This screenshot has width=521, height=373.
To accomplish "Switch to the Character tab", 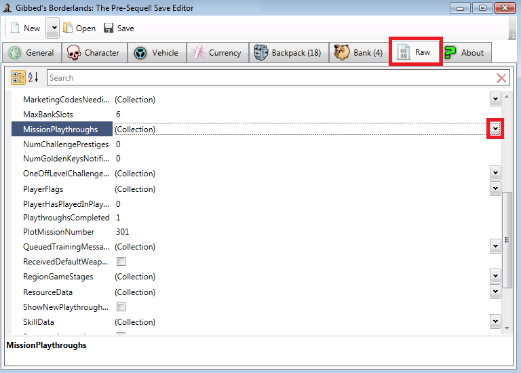I will 94,52.
